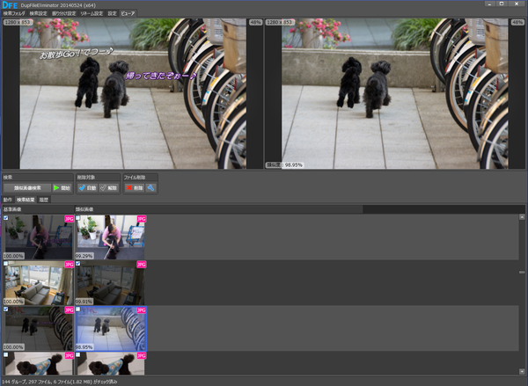Image resolution: width=528 pixels, height=386 pixels.
Task: Click JPG badge on bottom-row base dog thumbnail
Action: (x=69, y=355)
